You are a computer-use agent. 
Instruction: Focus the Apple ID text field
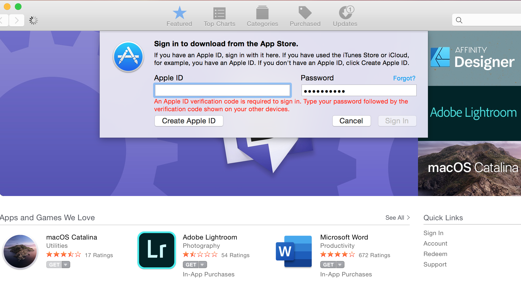(x=222, y=90)
